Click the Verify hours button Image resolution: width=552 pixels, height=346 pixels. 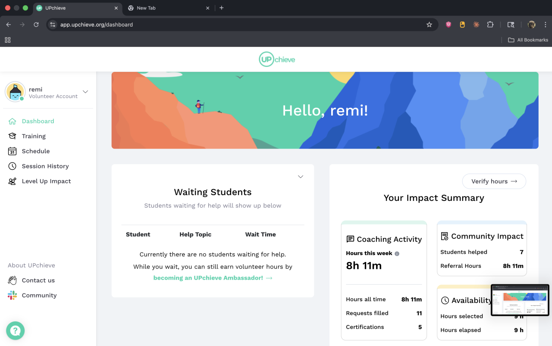click(494, 181)
